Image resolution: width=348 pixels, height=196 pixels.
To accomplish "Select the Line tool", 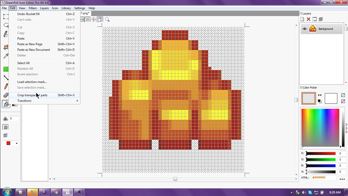I will tap(5, 78).
